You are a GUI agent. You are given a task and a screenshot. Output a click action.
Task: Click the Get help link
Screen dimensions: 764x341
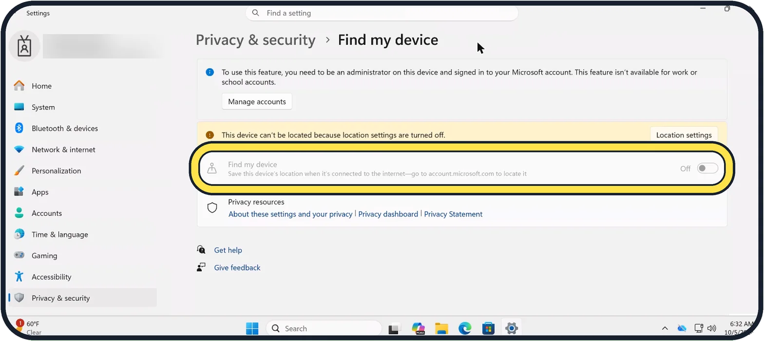pyautogui.click(x=228, y=250)
